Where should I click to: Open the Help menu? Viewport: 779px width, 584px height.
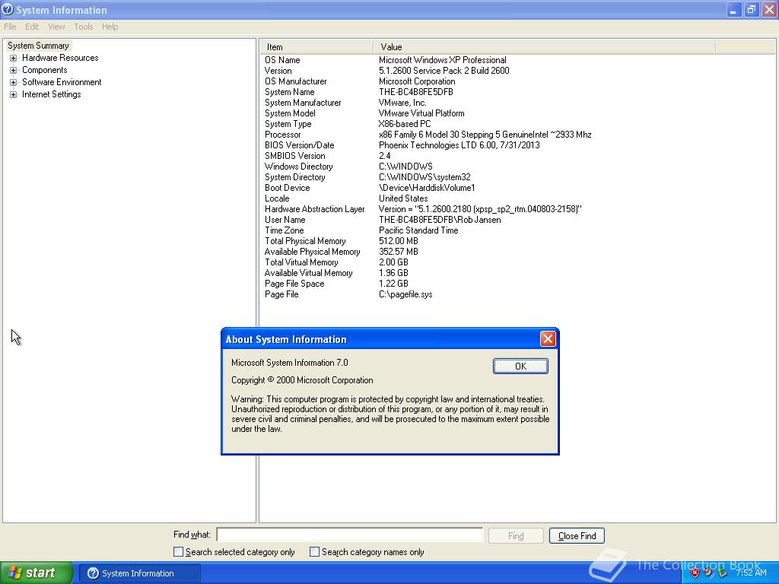tap(110, 27)
